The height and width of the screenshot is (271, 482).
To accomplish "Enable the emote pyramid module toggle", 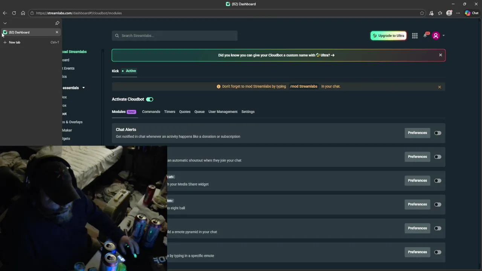I will [x=438, y=228].
